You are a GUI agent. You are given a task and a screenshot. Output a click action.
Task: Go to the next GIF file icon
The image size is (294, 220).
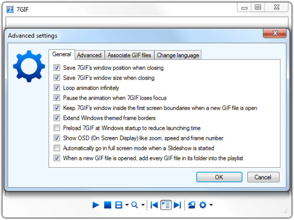177,205
